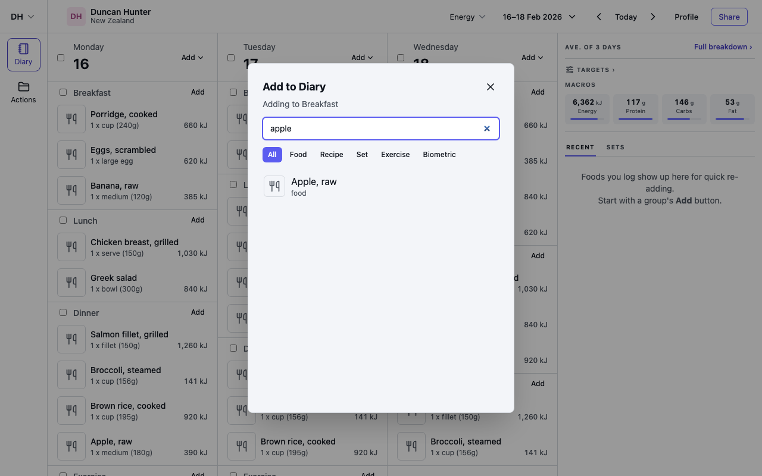Open Monday's Add dropdown
Image resolution: width=762 pixels, height=476 pixels.
[x=192, y=58]
